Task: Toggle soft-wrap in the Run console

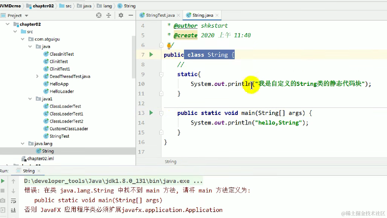Action: point(13,200)
